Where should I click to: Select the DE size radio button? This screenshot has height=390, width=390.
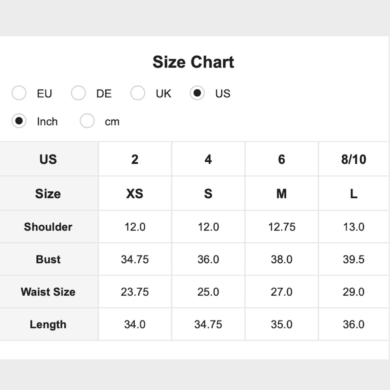point(78,93)
